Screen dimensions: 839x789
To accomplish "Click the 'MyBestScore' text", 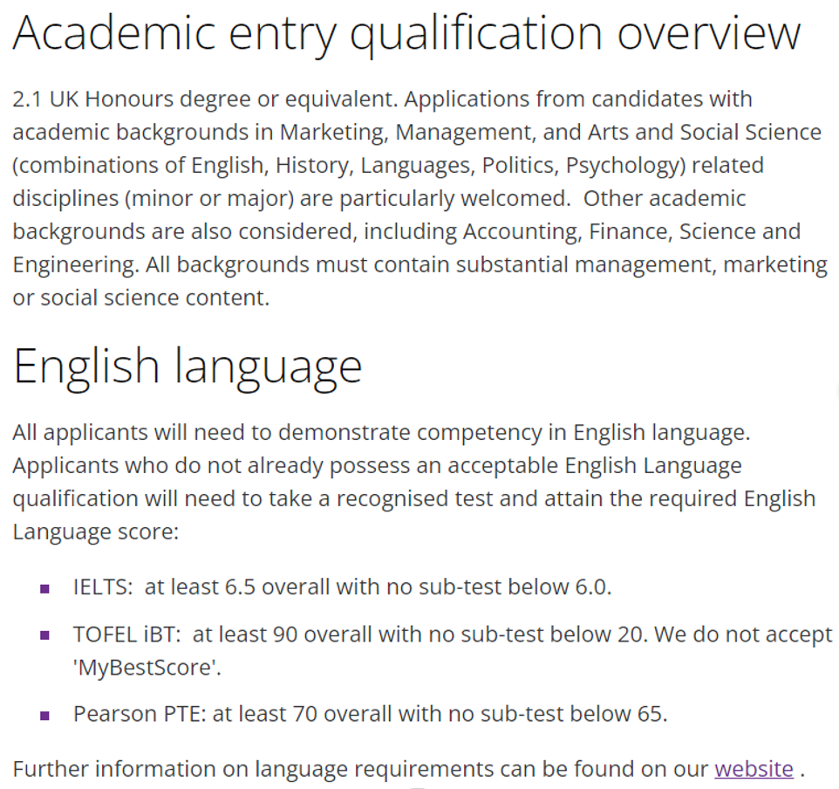I will [x=147, y=668].
